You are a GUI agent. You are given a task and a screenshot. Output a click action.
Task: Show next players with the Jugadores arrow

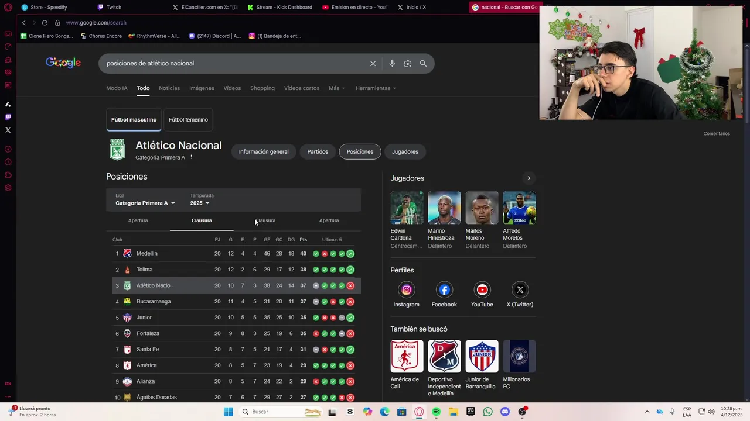coord(529,178)
